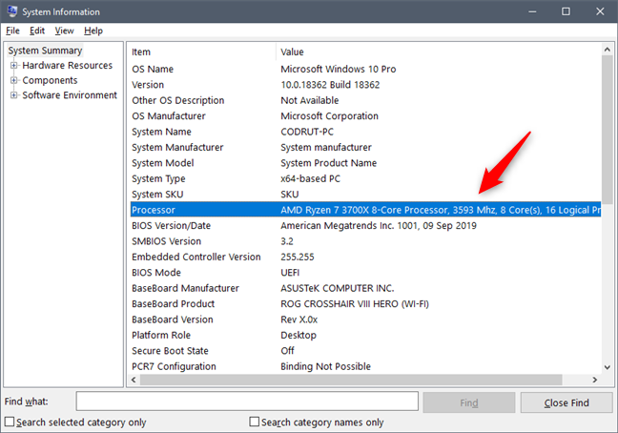Click the Binding Not Possible value

[325, 366]
